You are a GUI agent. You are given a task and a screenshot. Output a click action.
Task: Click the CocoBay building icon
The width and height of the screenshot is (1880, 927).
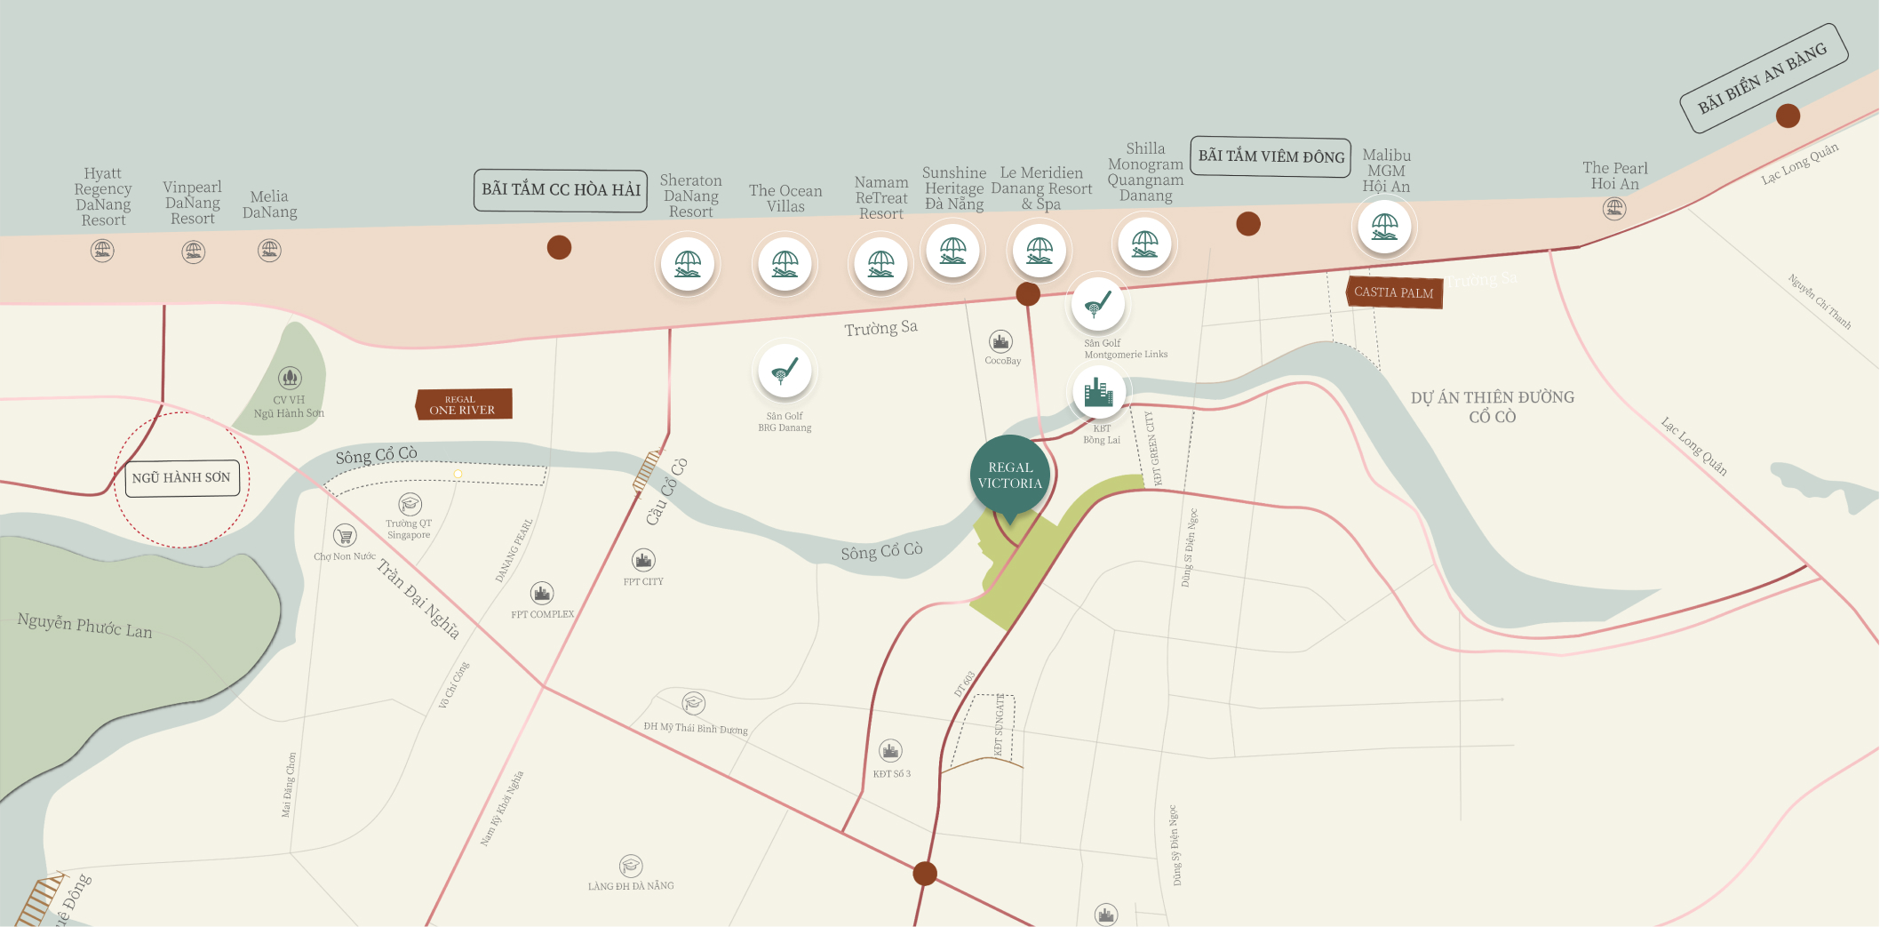(1001, 341)
